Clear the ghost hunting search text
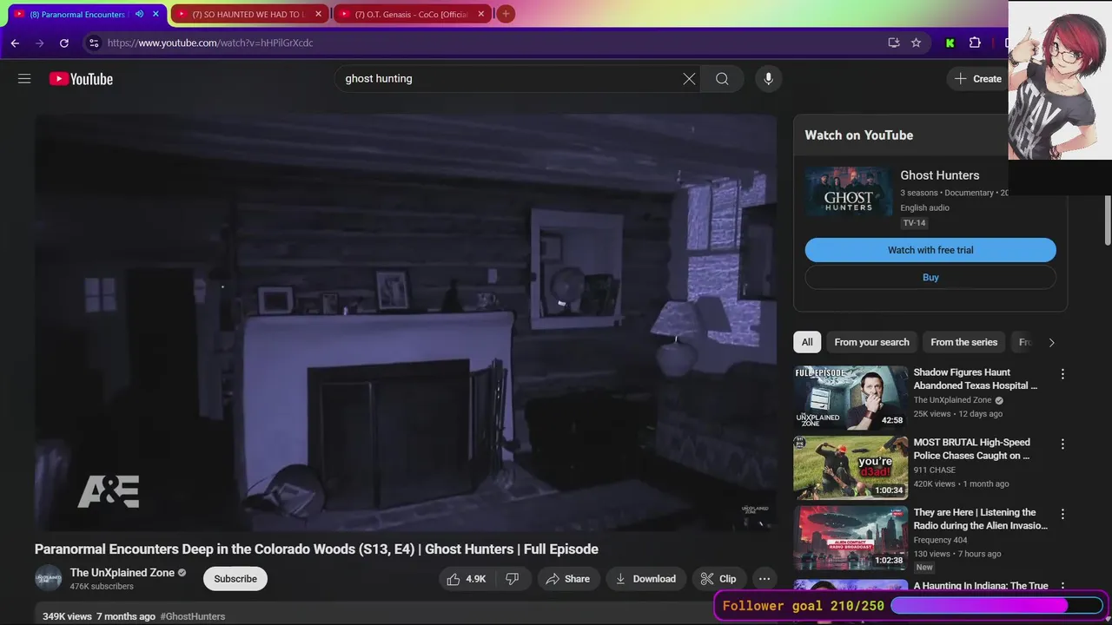The image size is (1112, 625). tap(689, 79)
